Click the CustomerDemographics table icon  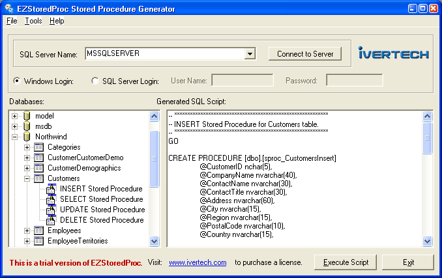[38, 168]
